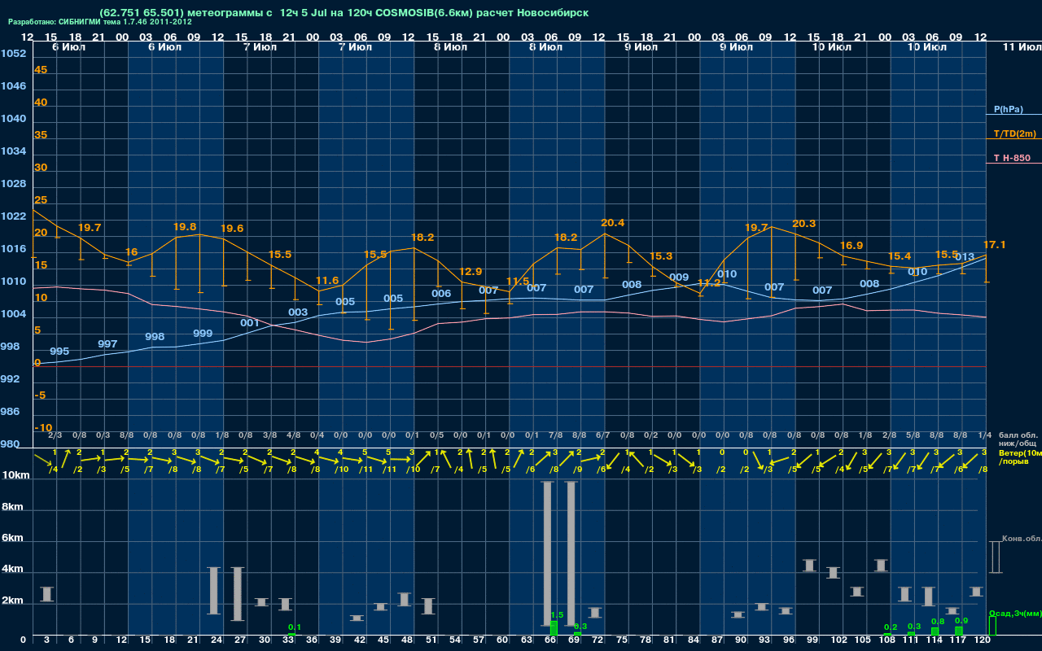This screenshot has width=1042, height=651.
Task: Click the 20.4 temperature peak value
Action: click(x=612, y=223)
